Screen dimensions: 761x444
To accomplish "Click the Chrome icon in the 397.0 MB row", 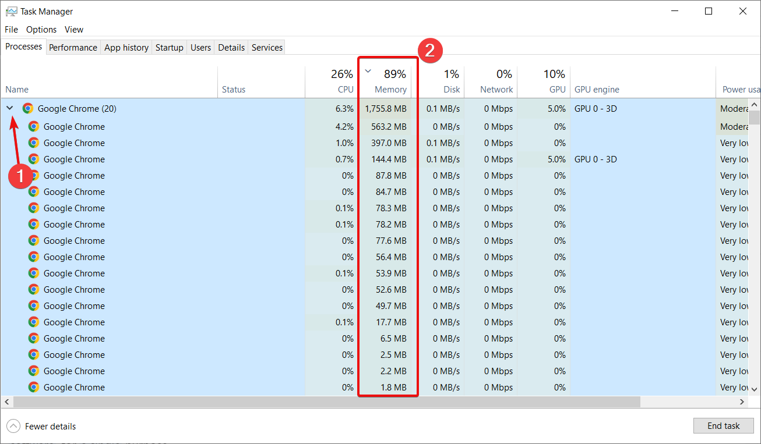I will tap(34, 143).
